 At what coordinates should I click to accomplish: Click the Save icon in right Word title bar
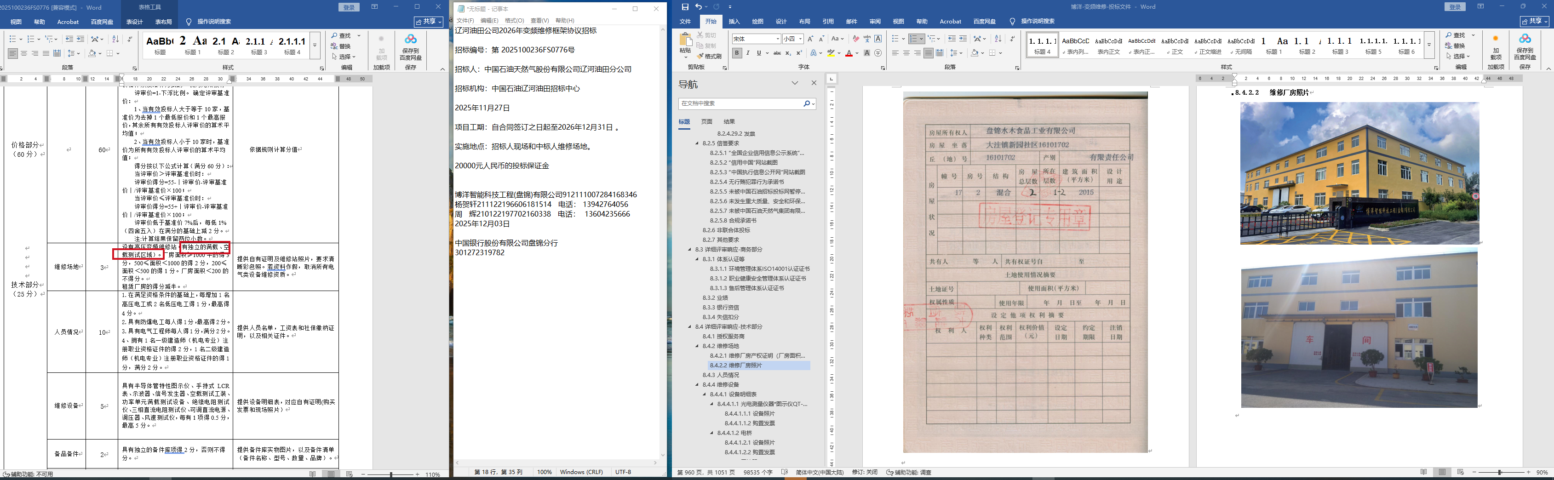685,6
